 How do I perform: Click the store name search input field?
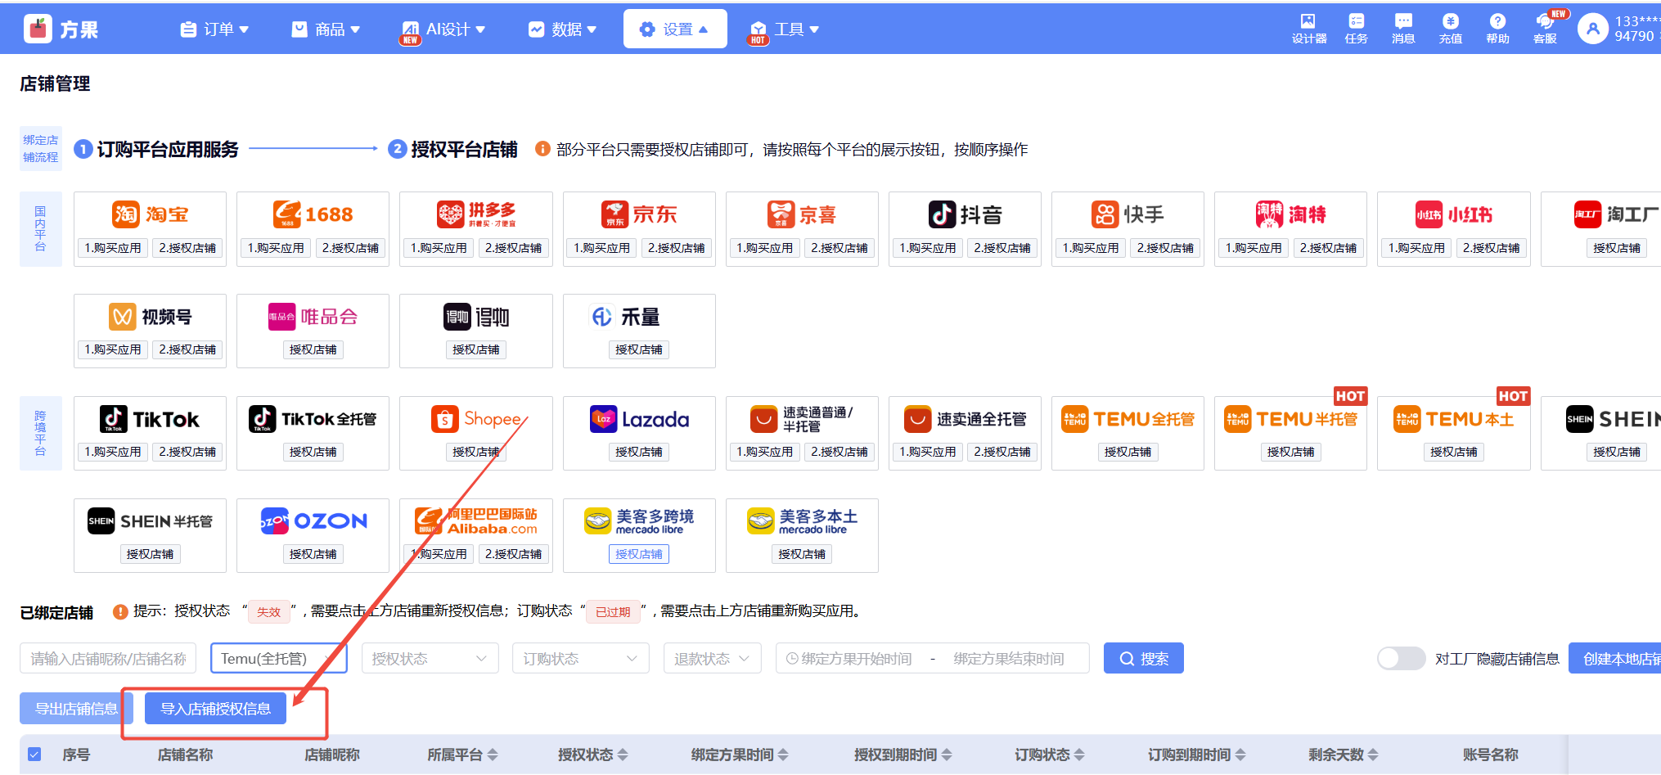click(108, 659)
